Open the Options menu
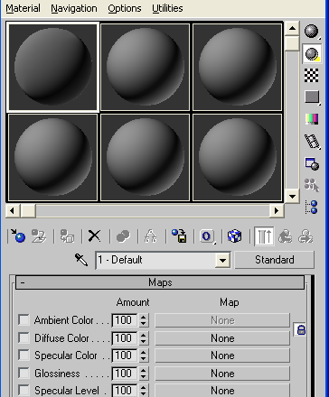Viewport: 329px width, 397px height. [125, 8]
